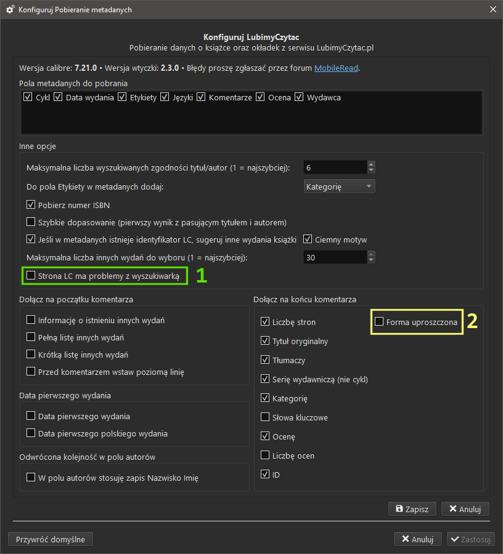Enable Szybkie dopasowanie checkbox

pyautogui.click(x=31, y=222)
